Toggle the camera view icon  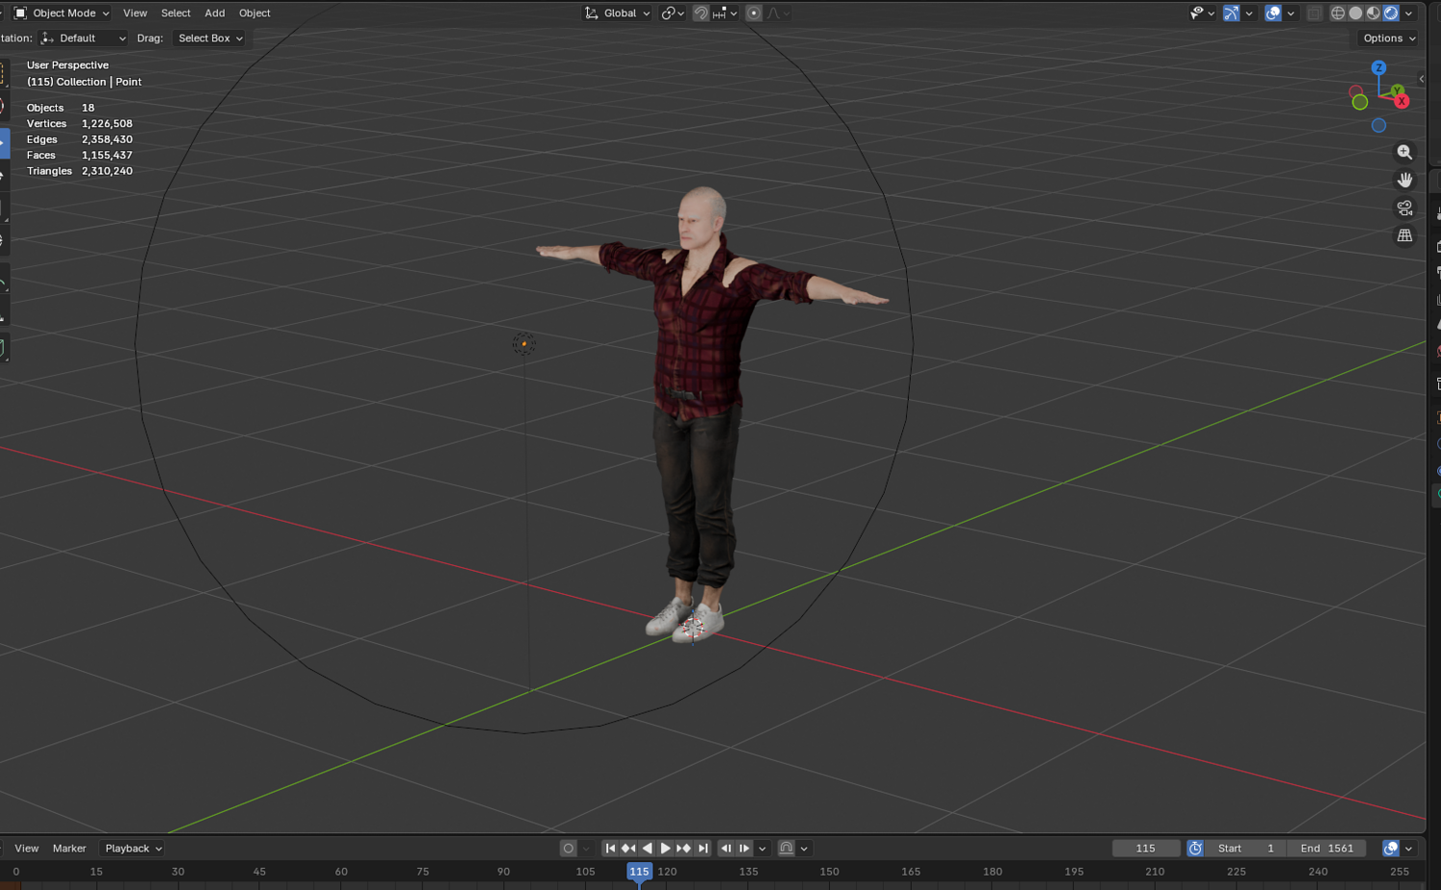coord(1404,208)
